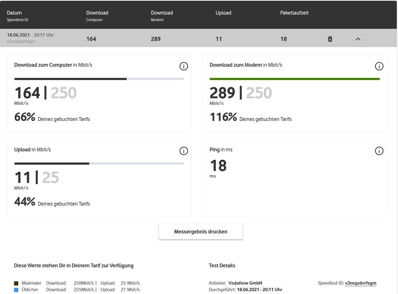Open info icon on Ping card

pos(379,151)
